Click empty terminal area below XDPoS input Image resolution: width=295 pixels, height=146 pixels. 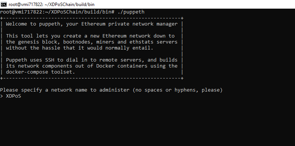tap(147, 122)
